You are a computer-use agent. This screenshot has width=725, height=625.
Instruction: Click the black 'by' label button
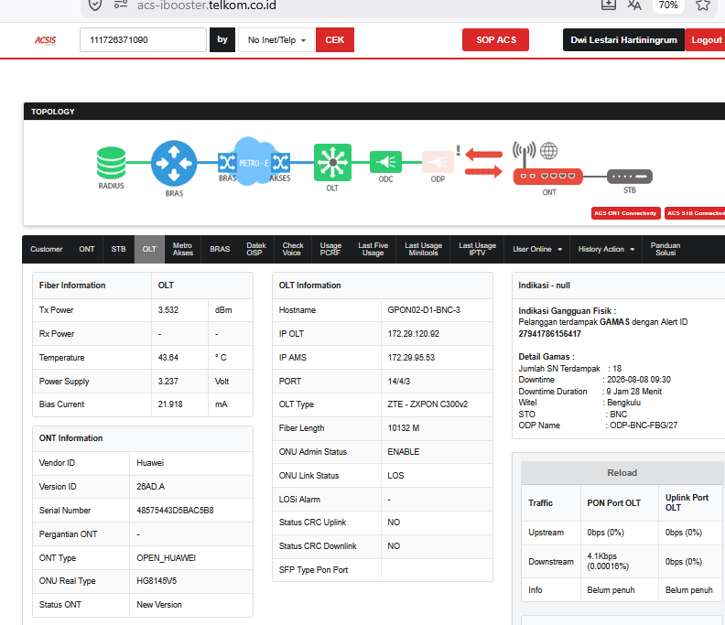(x=222, y=40)
